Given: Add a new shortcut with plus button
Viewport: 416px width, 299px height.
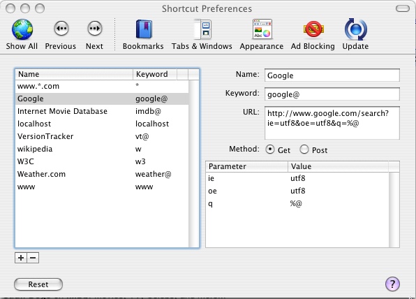Looking at the screenshot, I should (x=21, y=258).
